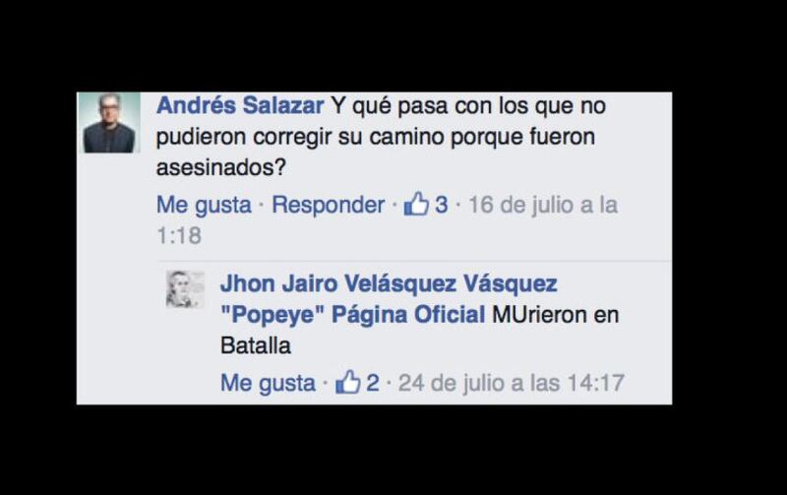Click the "Popeye" Página Oficial name line
This screenshot has height=495, width=787.
pyautogui.click(x=353, y=315)
